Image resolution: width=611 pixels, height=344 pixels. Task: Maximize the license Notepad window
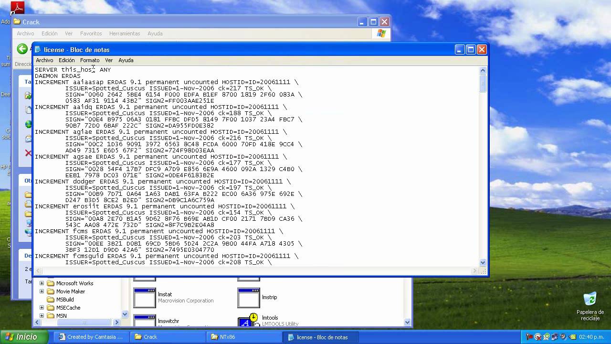[x=471, y=50]
